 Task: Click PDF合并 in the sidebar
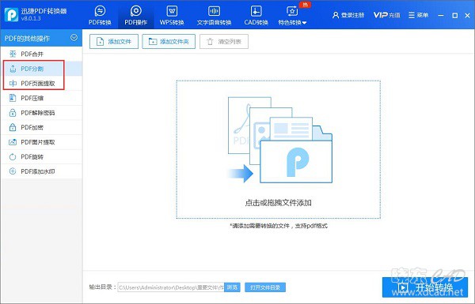(41, 54)
